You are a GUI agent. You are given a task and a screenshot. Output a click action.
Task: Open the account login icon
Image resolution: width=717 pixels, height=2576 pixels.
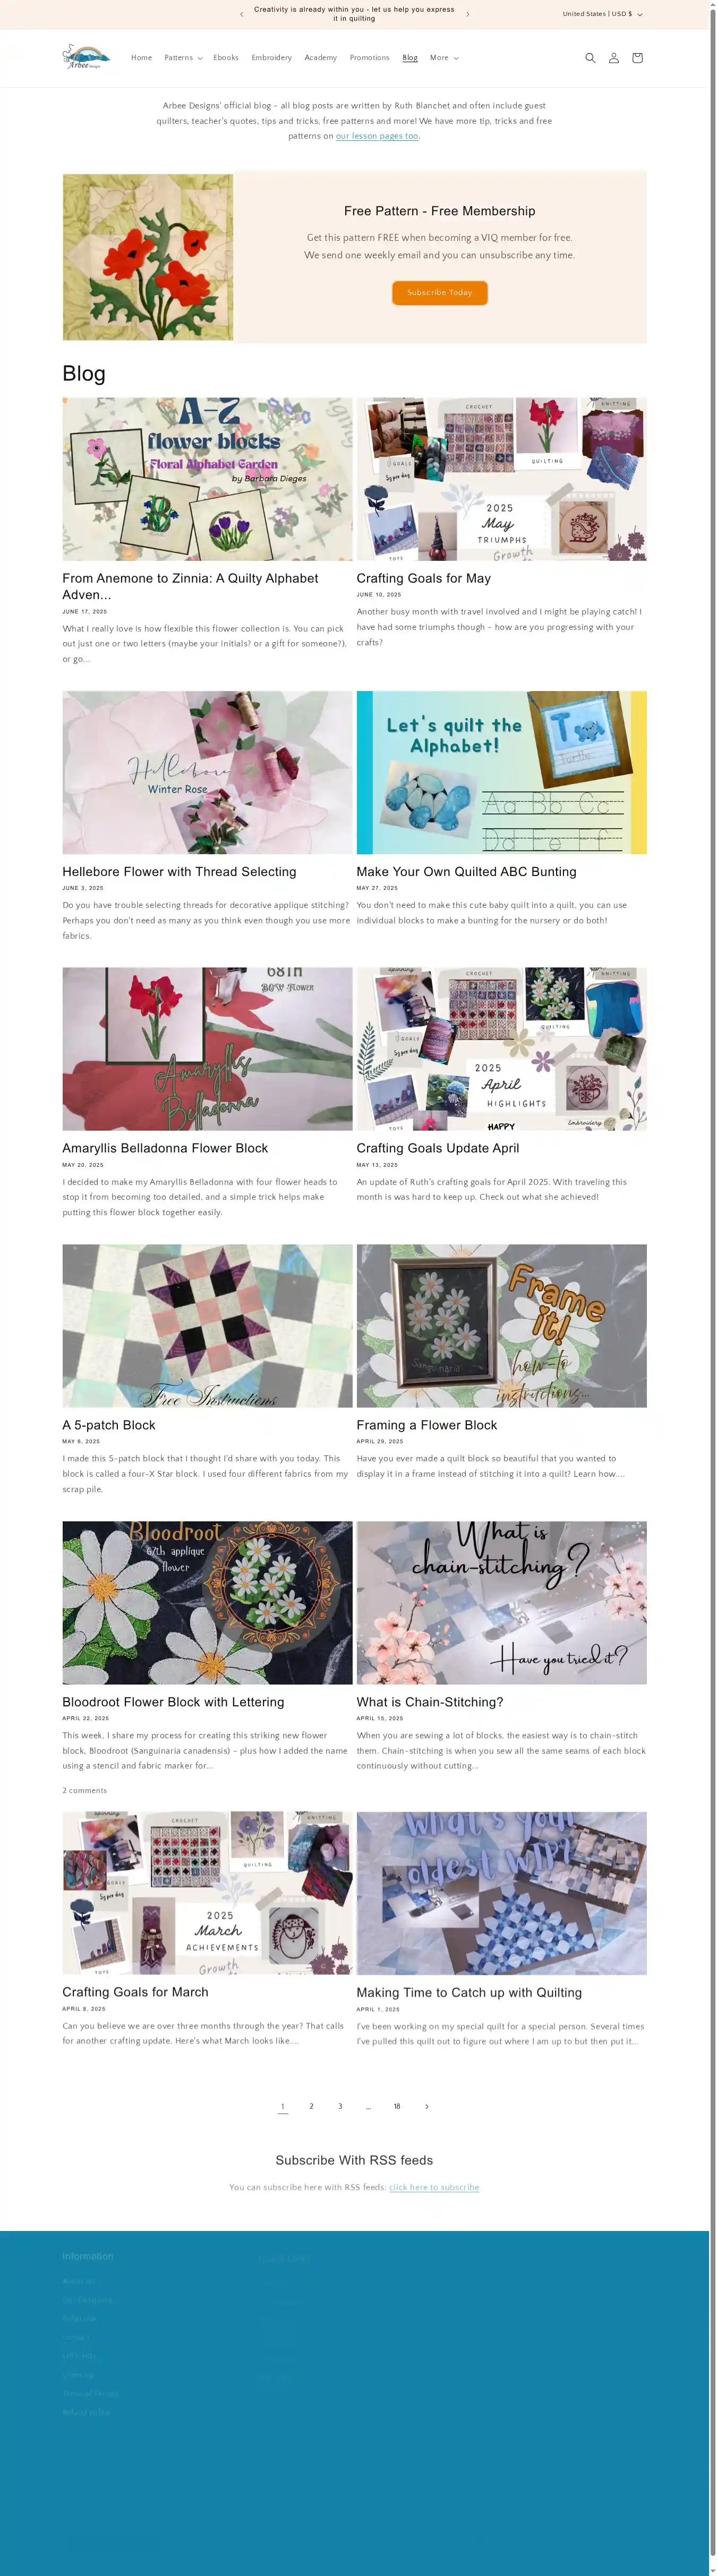pyautogui.click(x=613, y=58)
